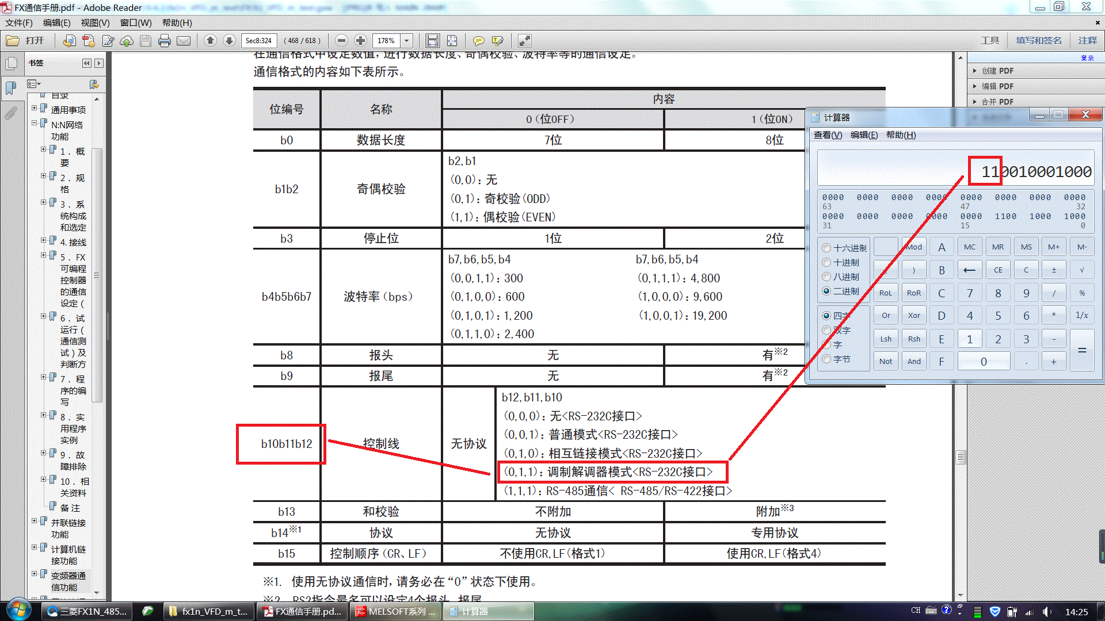Select the 十六进制 hexadecimal radio button
Screen dimensions: 1105x621
tap(826, 248)
